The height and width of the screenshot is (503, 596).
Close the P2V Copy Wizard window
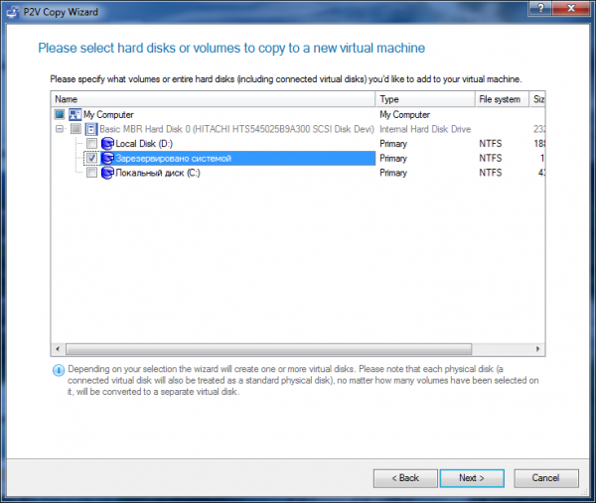(571, 8)
